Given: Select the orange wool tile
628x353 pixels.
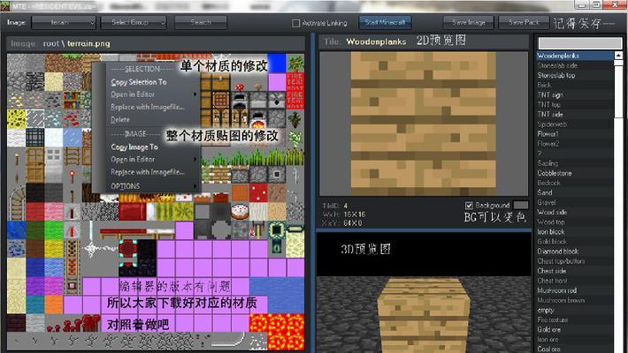Looking at the screenshot, I should pos(54,304).
